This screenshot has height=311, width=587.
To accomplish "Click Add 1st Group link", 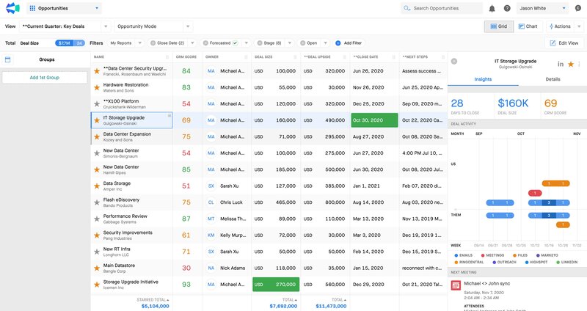I will click(45, 78).
